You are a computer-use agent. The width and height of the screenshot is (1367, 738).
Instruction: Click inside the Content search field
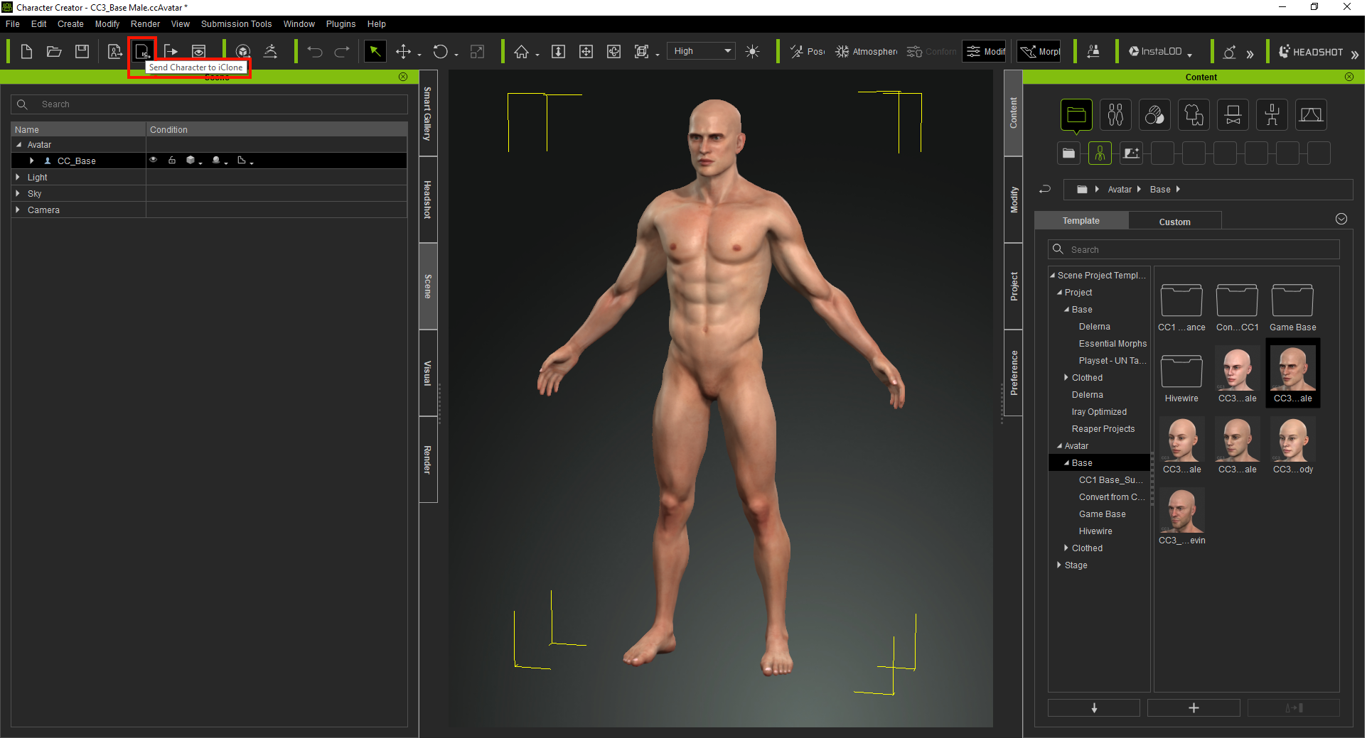[1194, 249]
